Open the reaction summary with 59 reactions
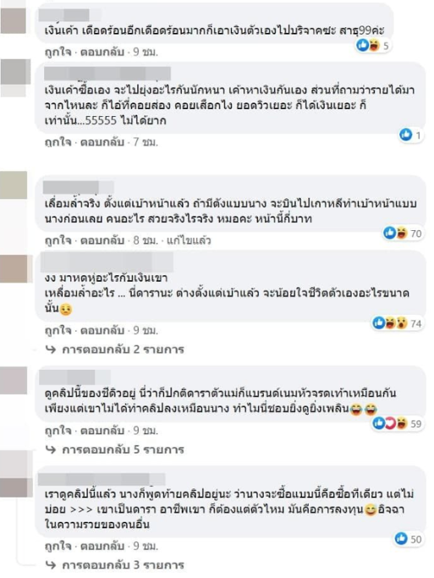 coord(397,423)
